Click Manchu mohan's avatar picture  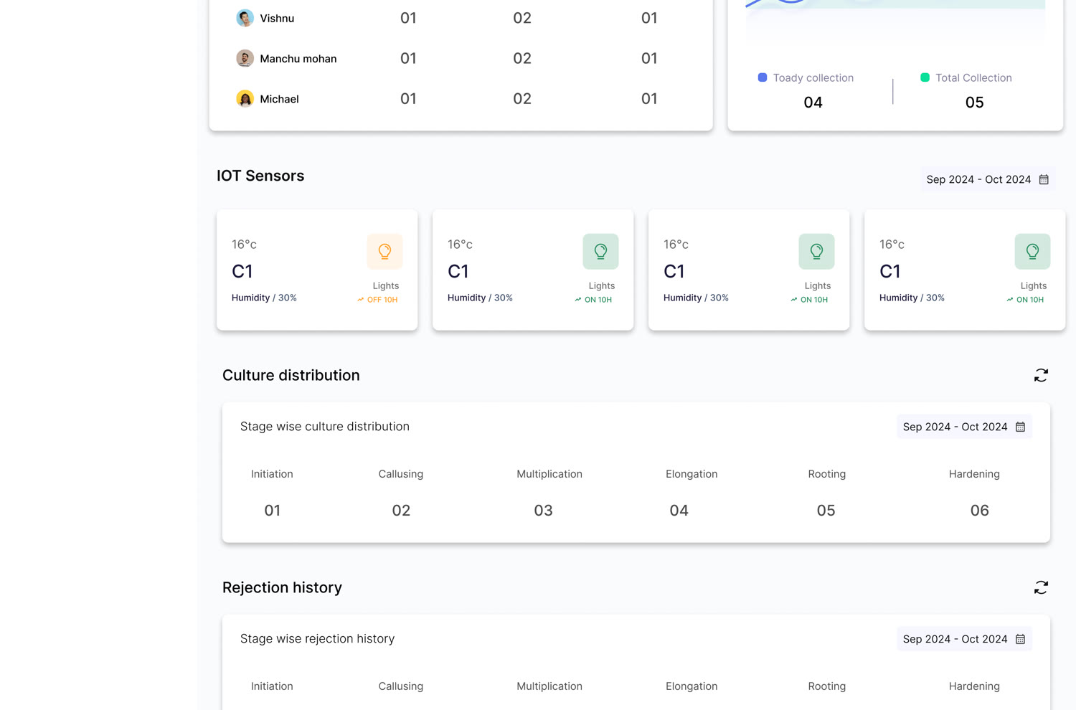tap(245, 58)
